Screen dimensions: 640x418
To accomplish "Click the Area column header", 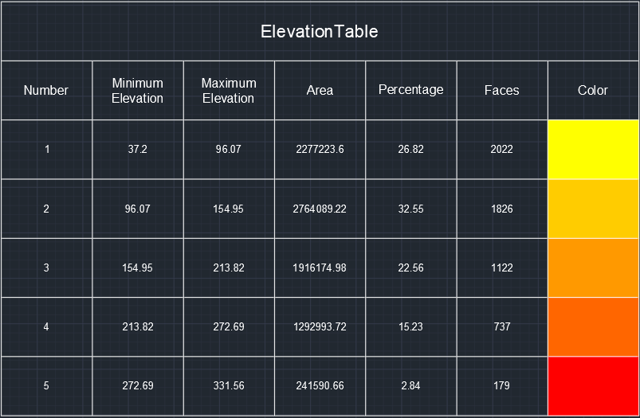I will pos(320,91).
